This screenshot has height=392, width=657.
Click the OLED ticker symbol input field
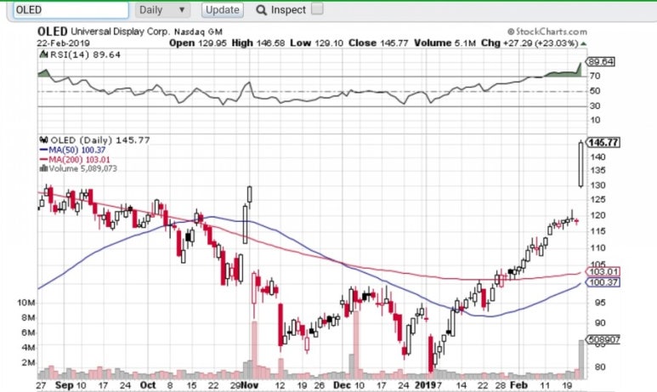pos(71,10)
